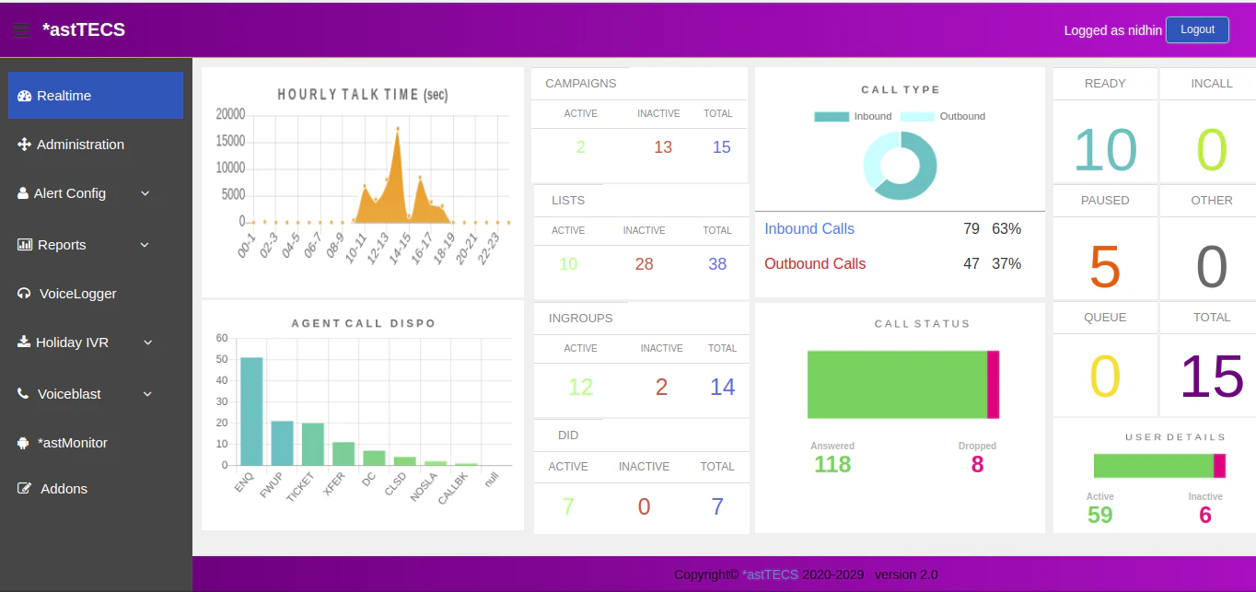Open the Inbound Calls link
The image size is (1256, 592).
[x=809, y=228]
